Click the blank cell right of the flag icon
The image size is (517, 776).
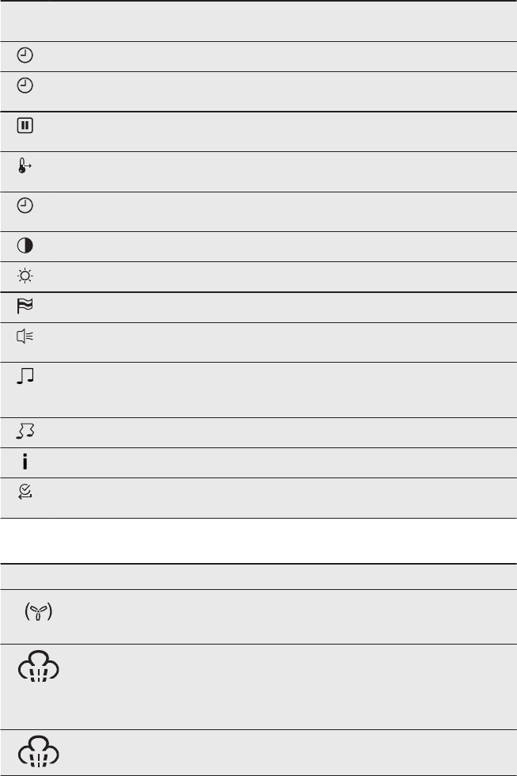(x=277, y=307)
